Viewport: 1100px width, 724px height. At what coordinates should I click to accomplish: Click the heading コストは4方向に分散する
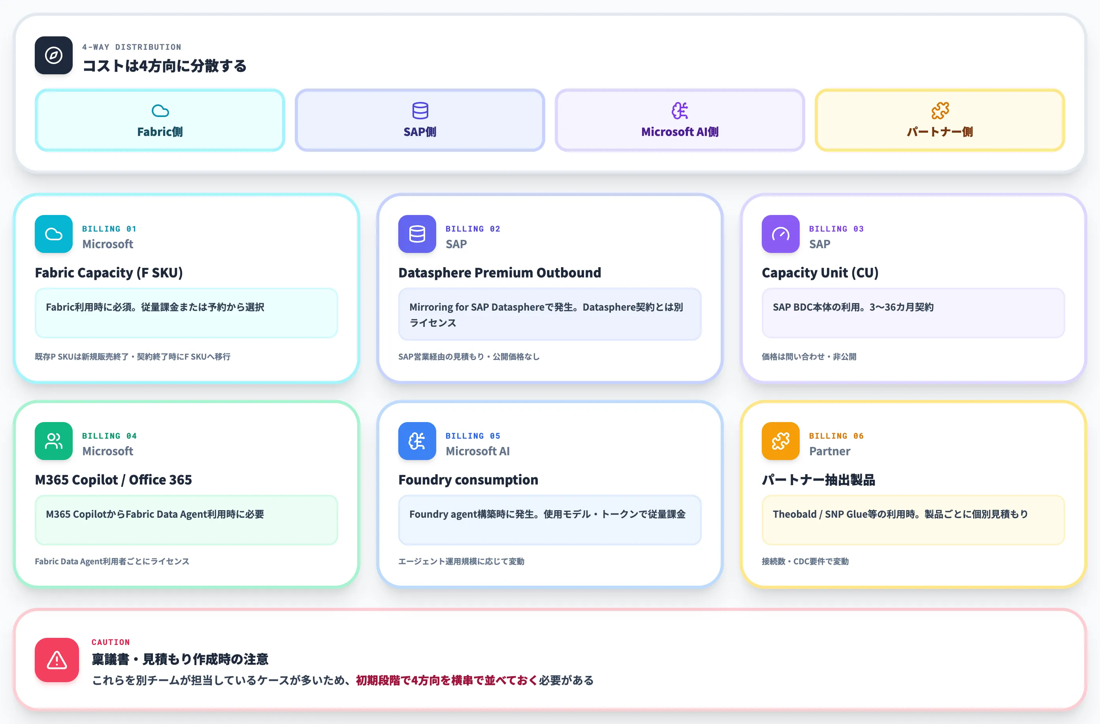164,66
